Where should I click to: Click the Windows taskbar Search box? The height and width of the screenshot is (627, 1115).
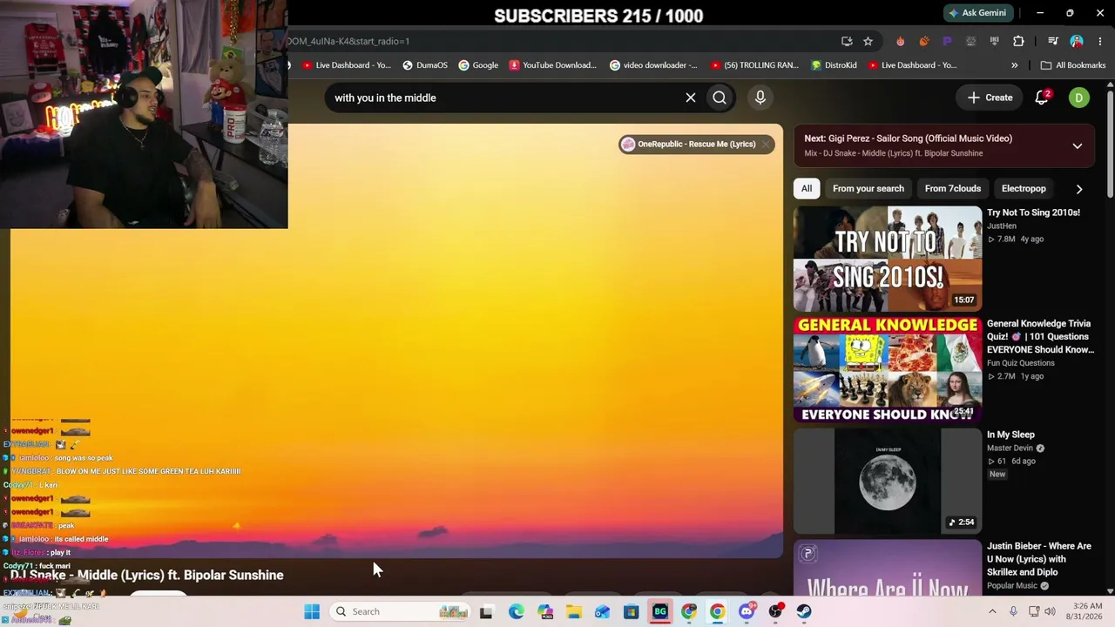399,611
